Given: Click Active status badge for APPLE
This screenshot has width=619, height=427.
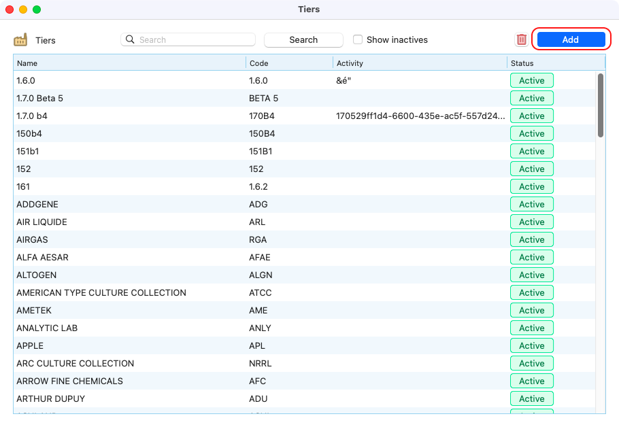Looking at the screenshot, I should click(532, 346).
